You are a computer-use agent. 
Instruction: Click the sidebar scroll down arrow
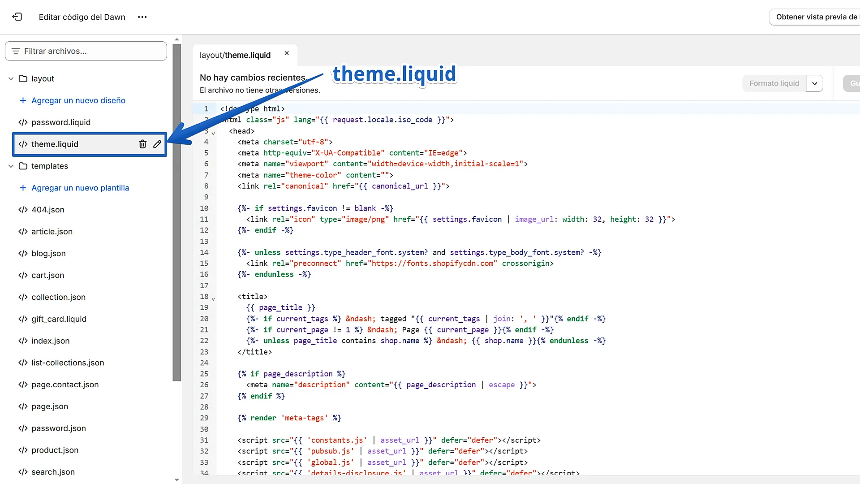(x=177, y=480)
